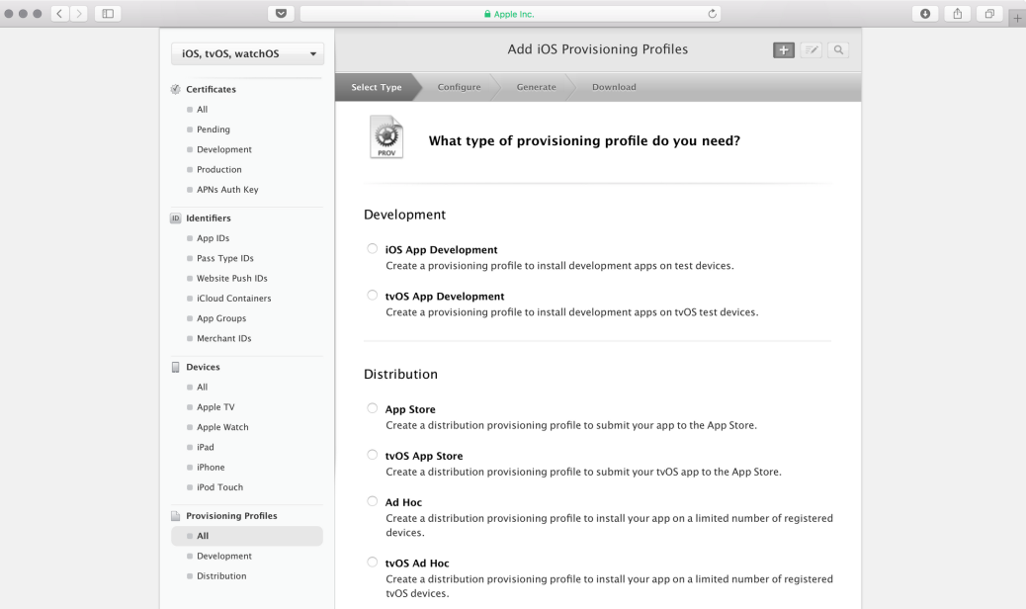Image resolution: width=1026 pixels, height=609 pixels.
Task: Click the Safari share icon
Action: point(957,13)
